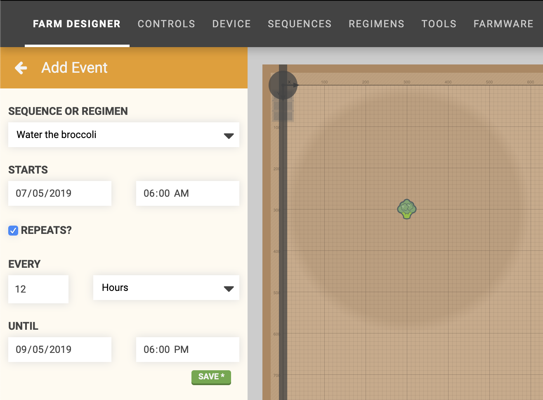543x400 pixels.
Task: Click the until date field showing 09/05/2019
Action: point(59,349)
